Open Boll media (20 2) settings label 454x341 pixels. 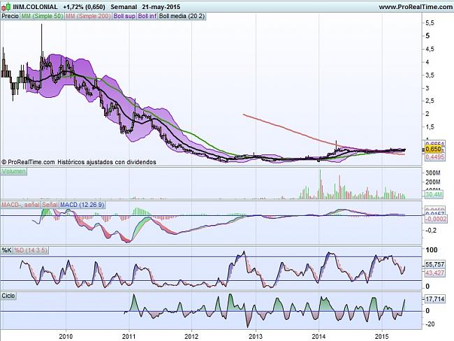tap(182, 14)
